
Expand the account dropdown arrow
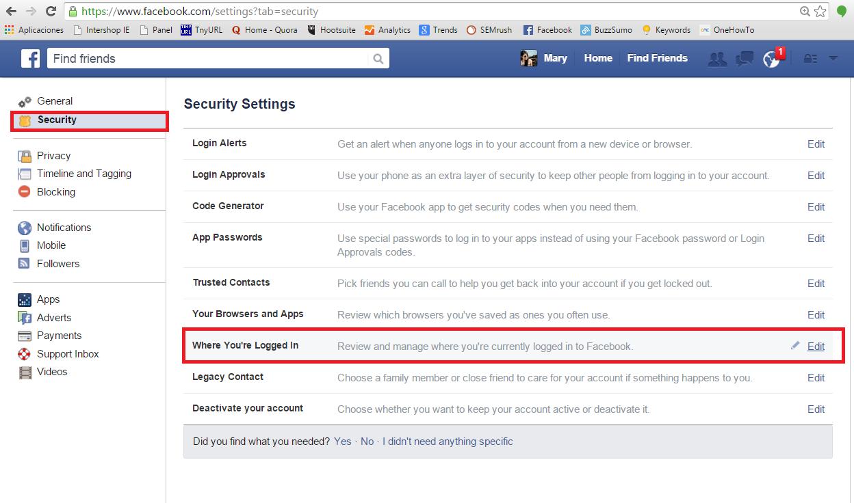(x=833, y=59)
